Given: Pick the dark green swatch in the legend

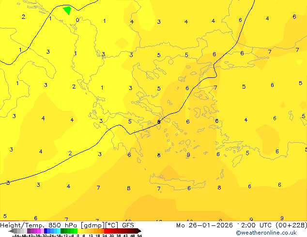Looking at the screenshot, I should (62, 231).
